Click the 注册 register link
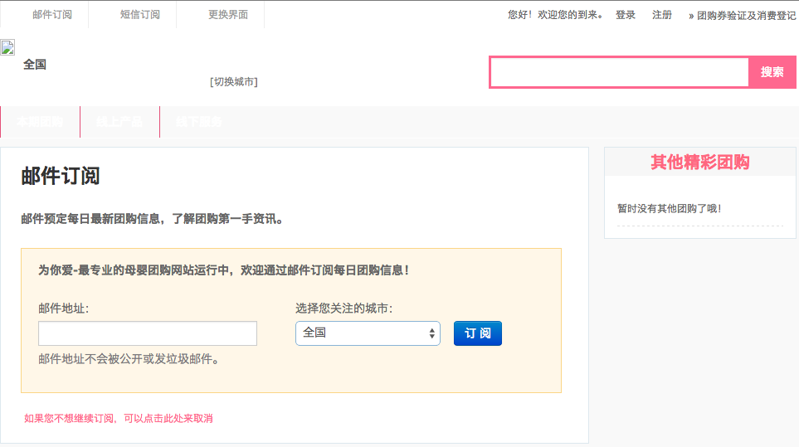 [662, 15]
